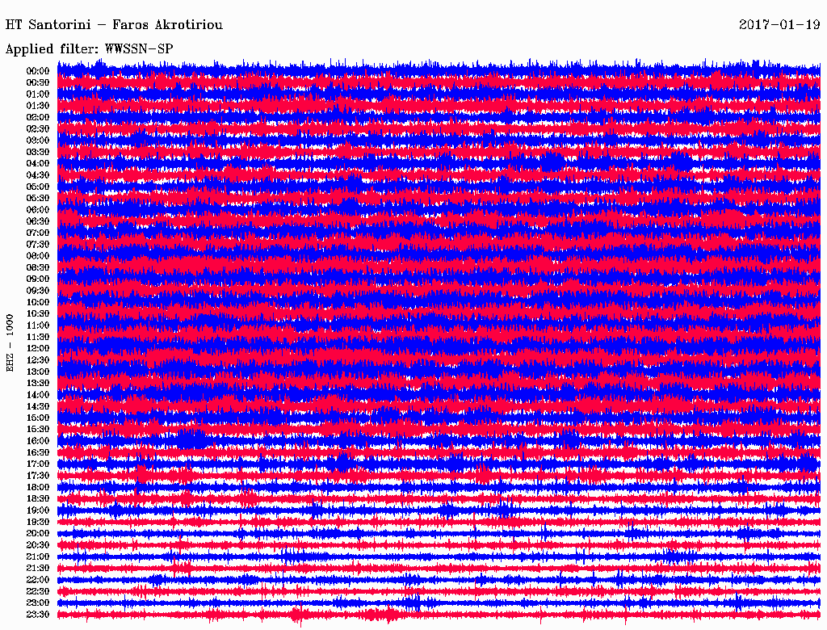
Task: Select the 15:30 time label
Action: click(x=38, y=430)
